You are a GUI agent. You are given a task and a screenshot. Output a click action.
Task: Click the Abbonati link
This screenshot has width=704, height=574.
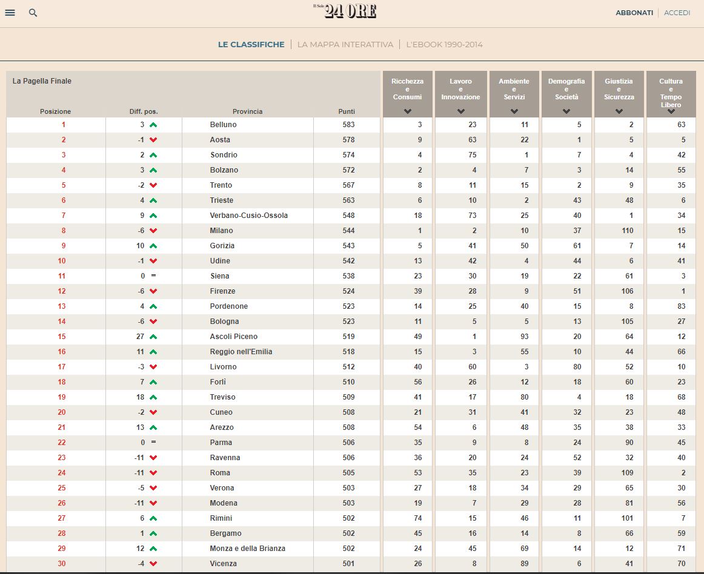(634, 13)
